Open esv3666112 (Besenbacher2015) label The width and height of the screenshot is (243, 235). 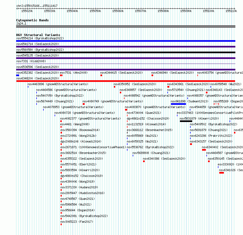(150, 130)
